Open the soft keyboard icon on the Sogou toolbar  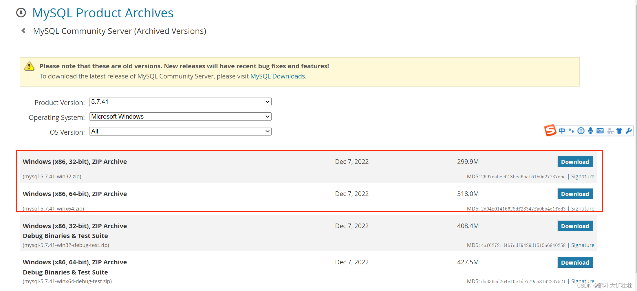(600, 131)
